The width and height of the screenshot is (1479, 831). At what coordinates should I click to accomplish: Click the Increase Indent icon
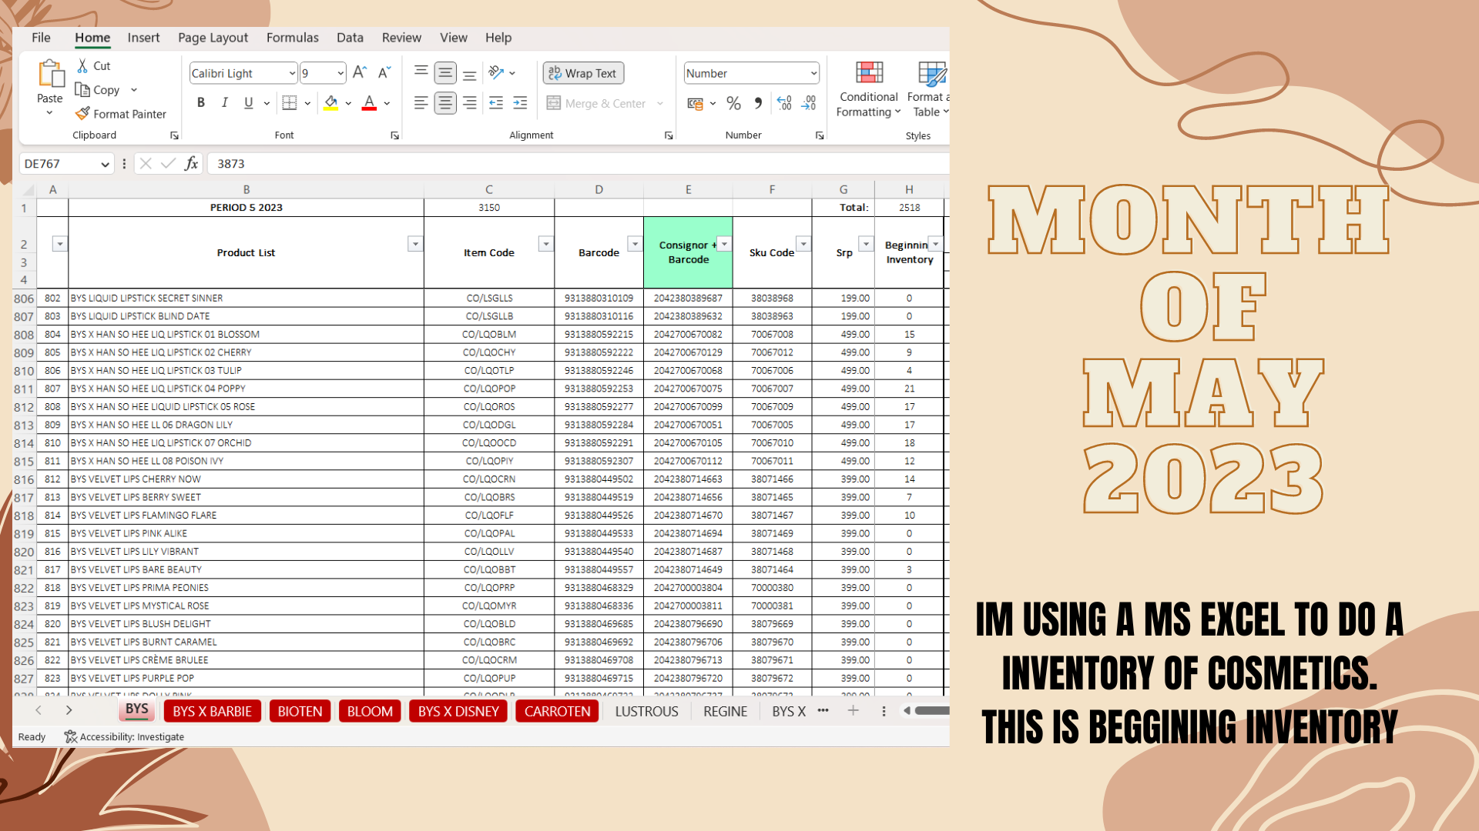coord(521,103)
